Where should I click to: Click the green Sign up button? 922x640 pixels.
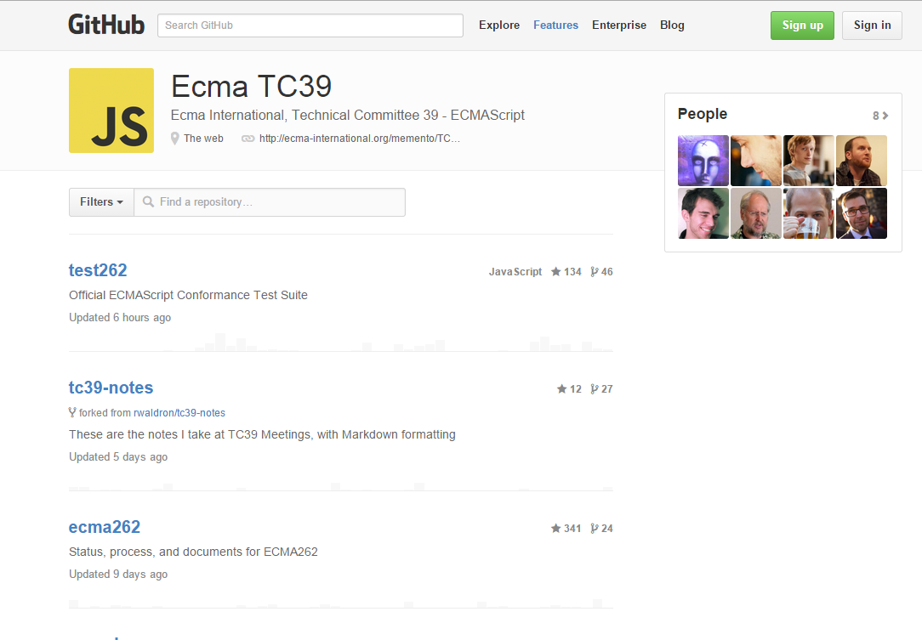click(x=802, y=25)
